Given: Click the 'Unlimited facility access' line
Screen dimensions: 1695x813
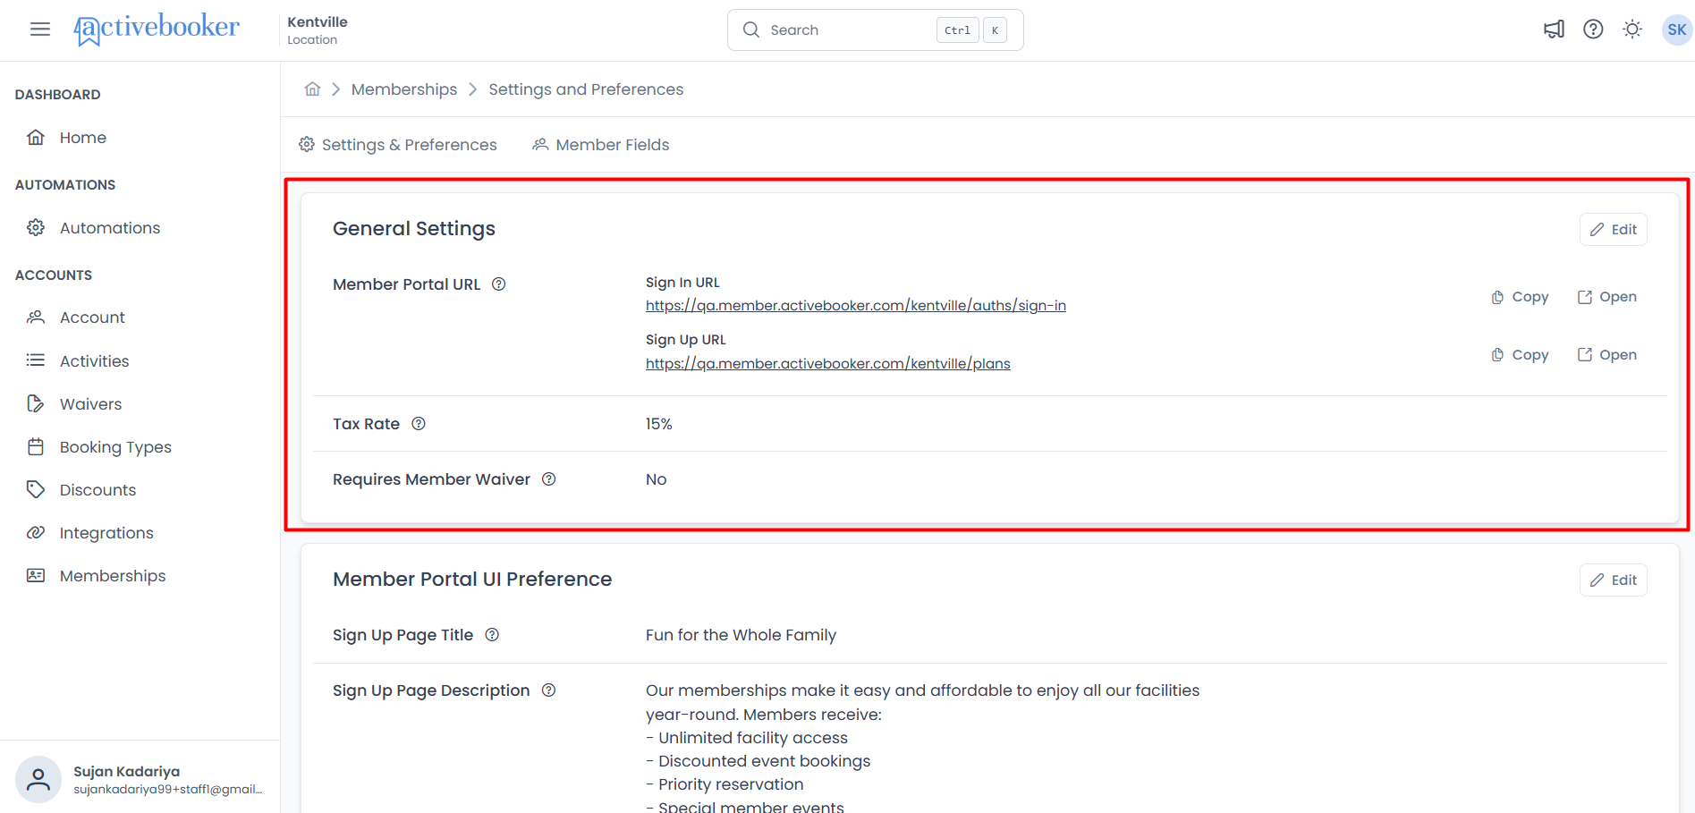Looking at the screenshot, I should coord(747,738).
